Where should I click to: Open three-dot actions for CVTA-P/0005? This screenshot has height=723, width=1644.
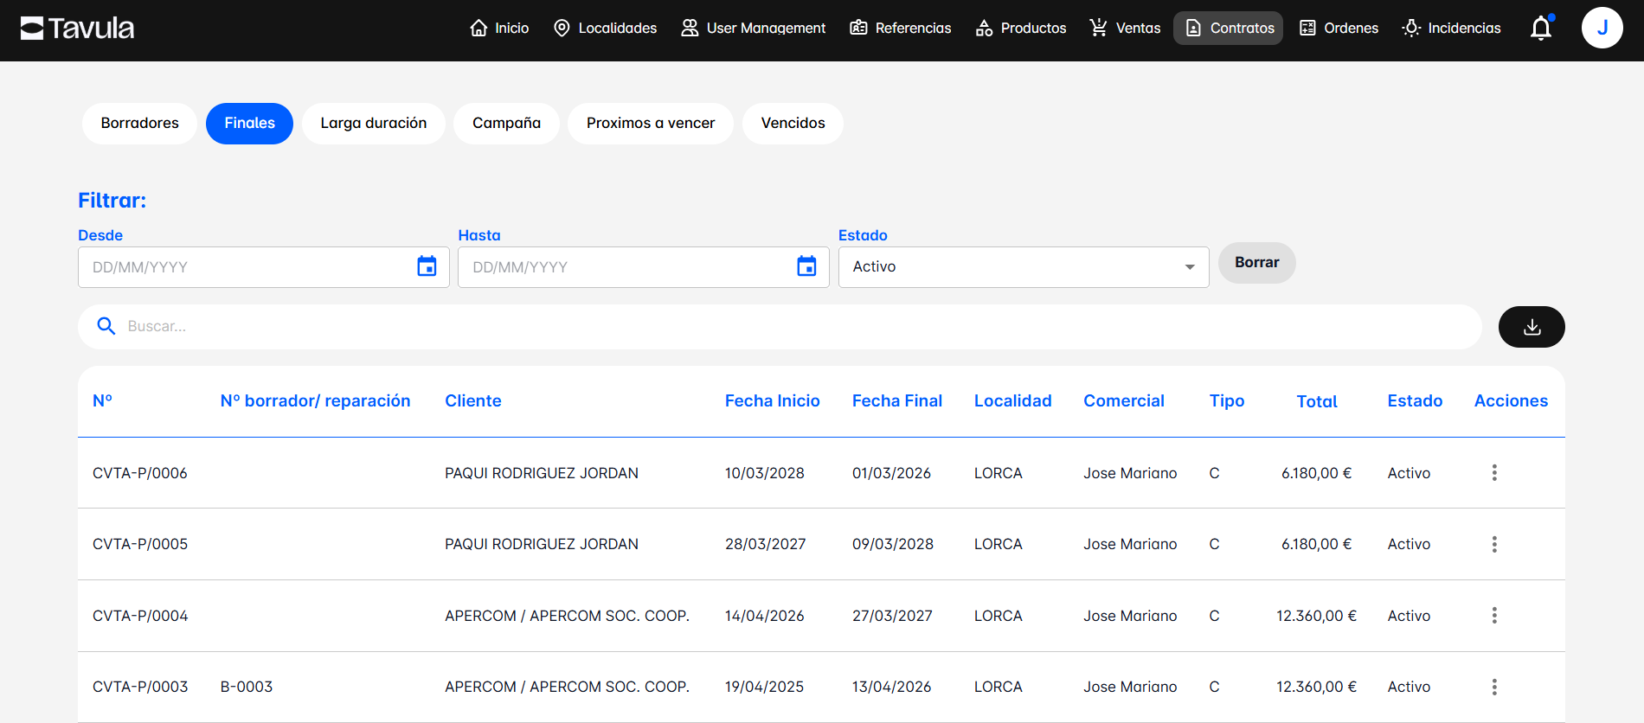tap(1493, 544)
